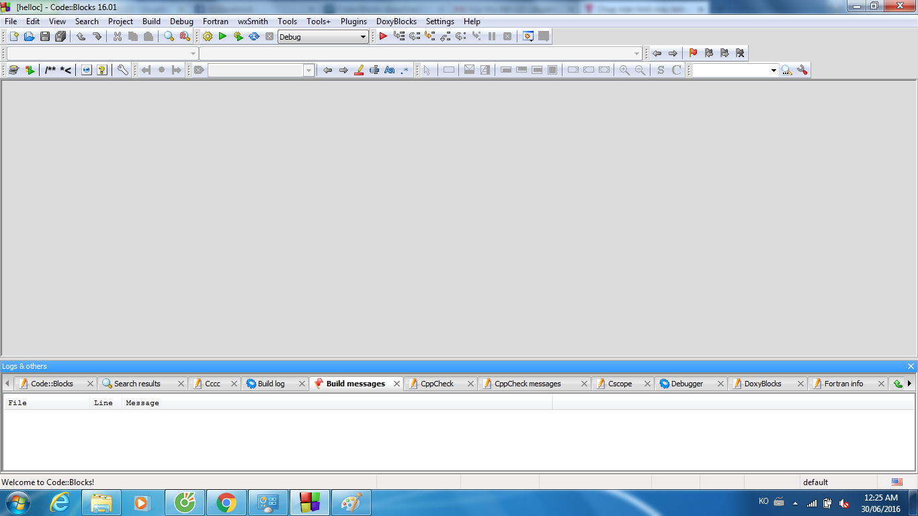
Task: Open the Build menu
Action: (x=151, y=21)
